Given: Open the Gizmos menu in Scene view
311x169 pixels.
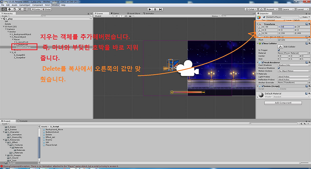Looking at the screenshot, I should (216, 16).
